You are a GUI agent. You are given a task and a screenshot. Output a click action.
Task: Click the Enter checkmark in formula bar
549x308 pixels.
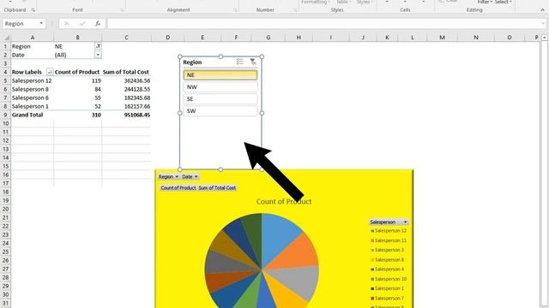click(82, 24)
